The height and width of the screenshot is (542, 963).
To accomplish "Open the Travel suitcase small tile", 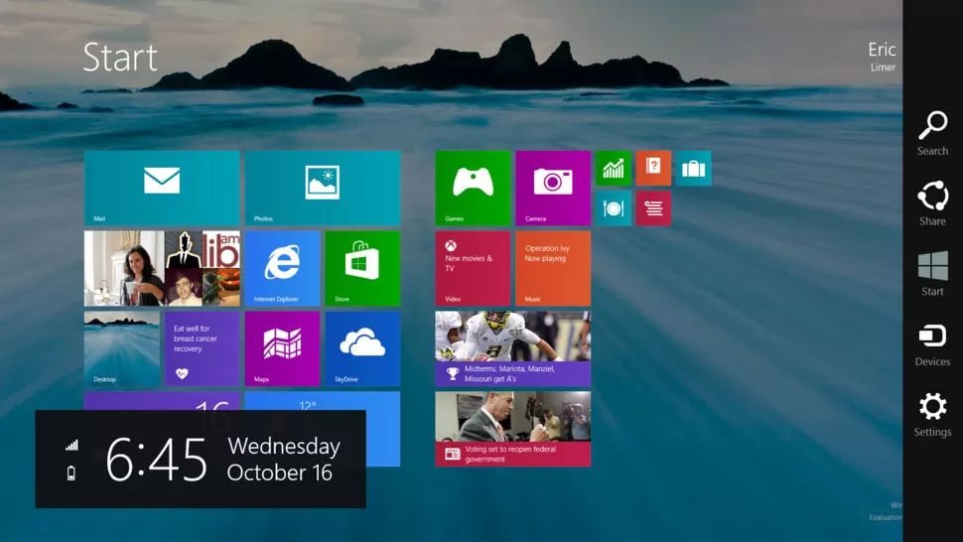I will point(693,168).
